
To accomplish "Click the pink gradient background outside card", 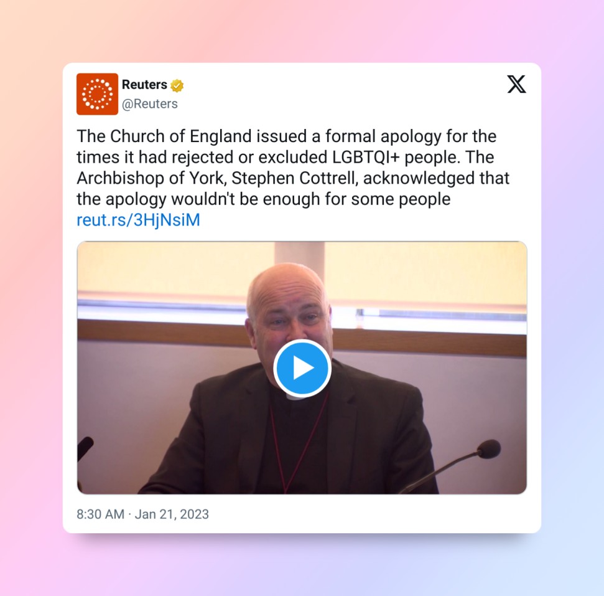I will tap(31, 309).
